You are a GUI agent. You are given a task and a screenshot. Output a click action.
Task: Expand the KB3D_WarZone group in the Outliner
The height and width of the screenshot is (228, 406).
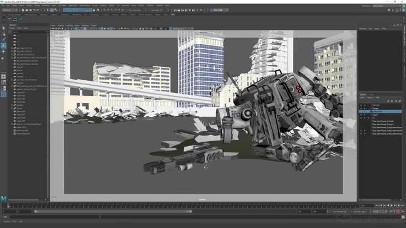[x=12, y=86]
